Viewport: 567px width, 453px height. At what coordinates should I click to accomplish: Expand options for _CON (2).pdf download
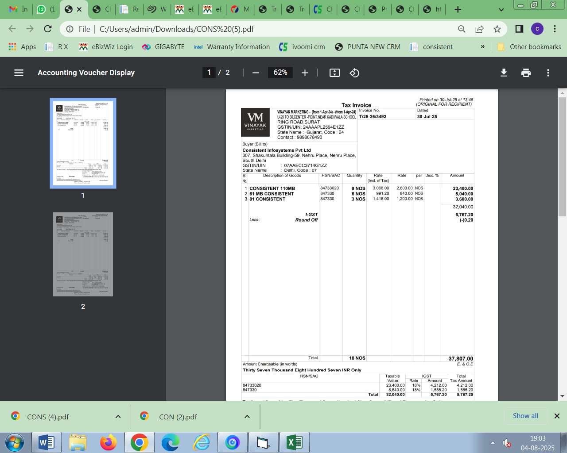point(247,416)
